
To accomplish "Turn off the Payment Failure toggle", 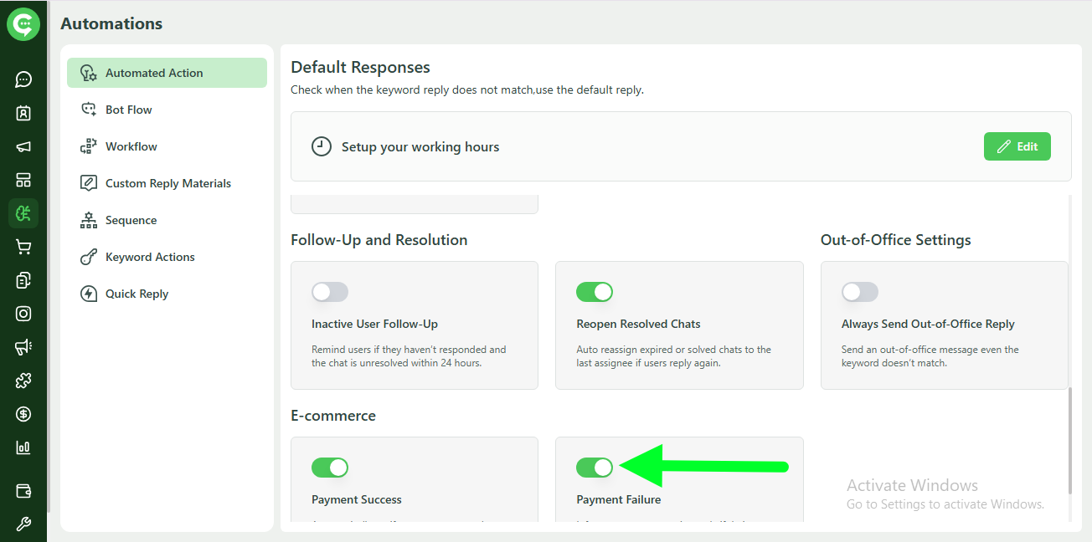I will click(595, 468).
